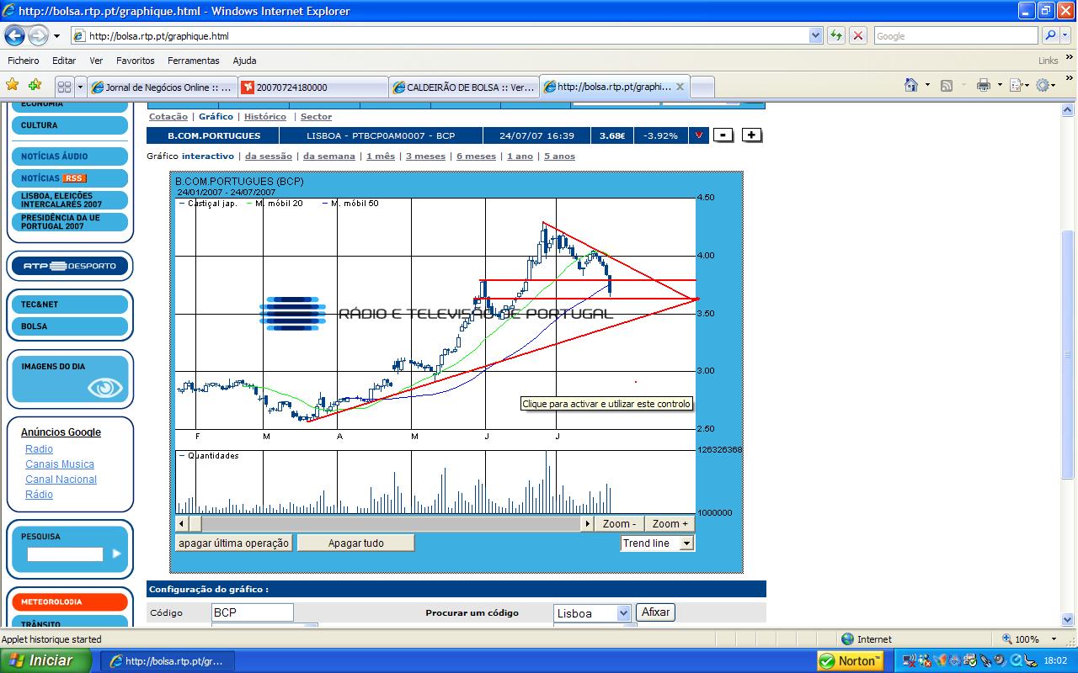Expand the address bar history dropdown

coord(815,35)
